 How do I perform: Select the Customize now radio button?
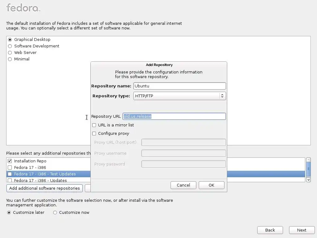click(x=55, y=213)
